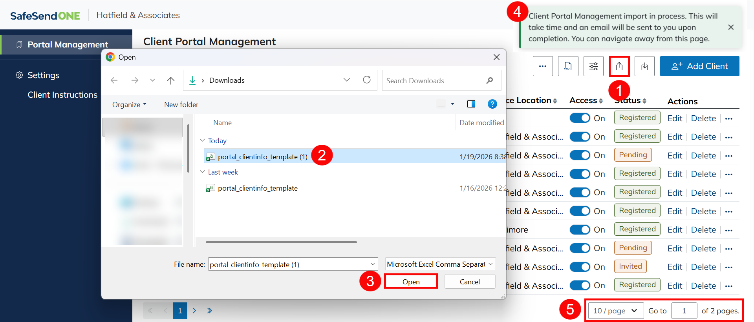Open the Organize menu
This screenshot has width=754, height=322.
pyautogui.click(x=129, y=105)
